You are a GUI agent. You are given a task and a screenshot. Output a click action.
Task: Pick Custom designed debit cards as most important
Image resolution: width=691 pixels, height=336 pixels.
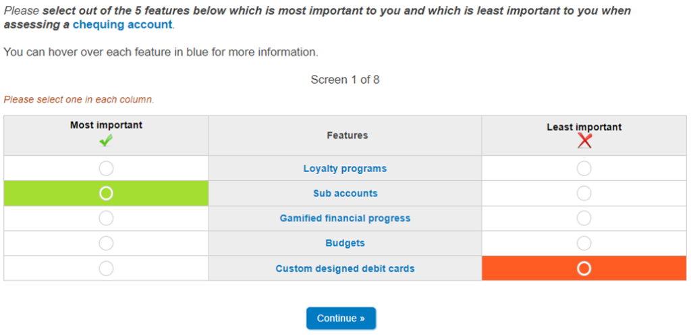point(106,269)
